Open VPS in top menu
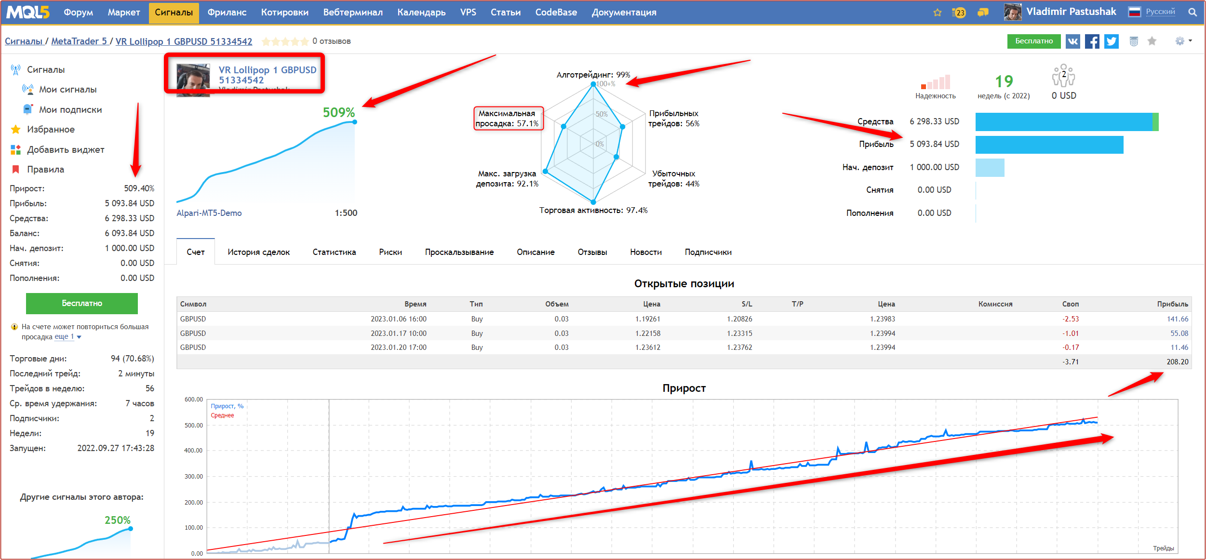The height and width of the screenshot is (560, 1206). point(468,13)
